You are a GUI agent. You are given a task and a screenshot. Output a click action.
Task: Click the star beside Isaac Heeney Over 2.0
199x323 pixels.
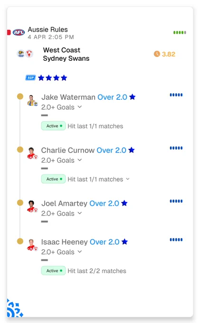click(x=124, y=242)
